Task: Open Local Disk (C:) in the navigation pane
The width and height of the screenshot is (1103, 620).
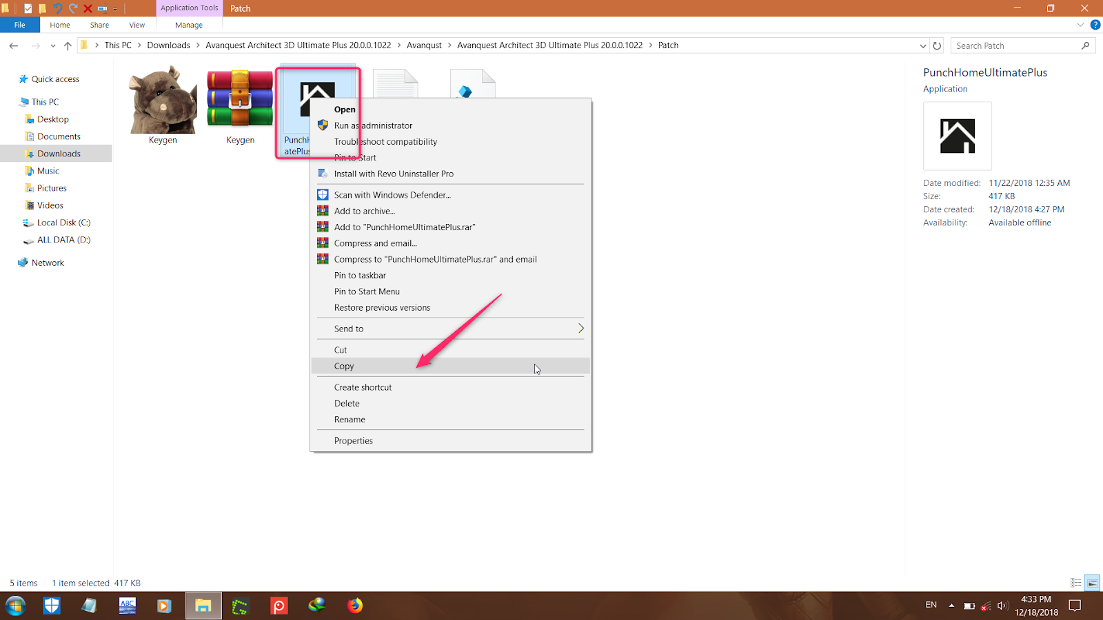Action: (x=63, y=223)
